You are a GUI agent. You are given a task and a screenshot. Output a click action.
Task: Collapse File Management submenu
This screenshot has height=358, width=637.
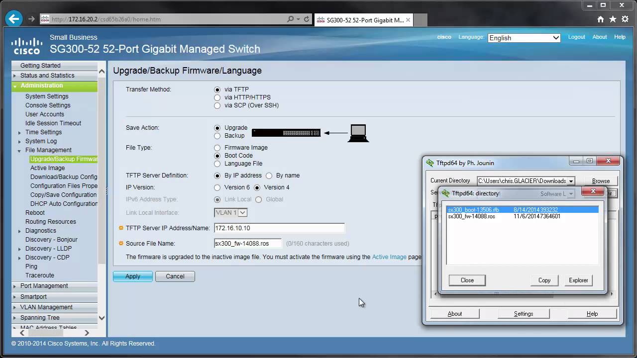(20, 151)
